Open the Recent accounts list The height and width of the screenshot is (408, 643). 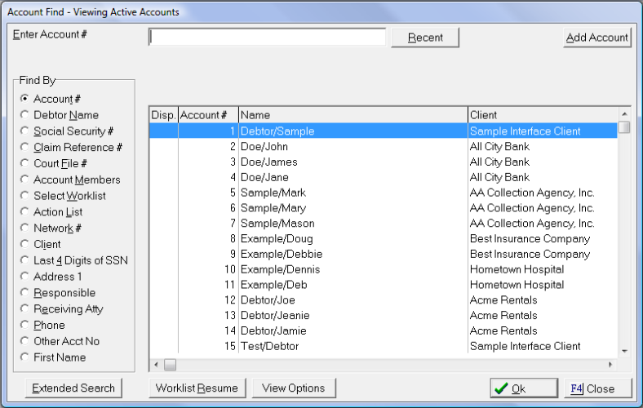(x=425, y=38)
